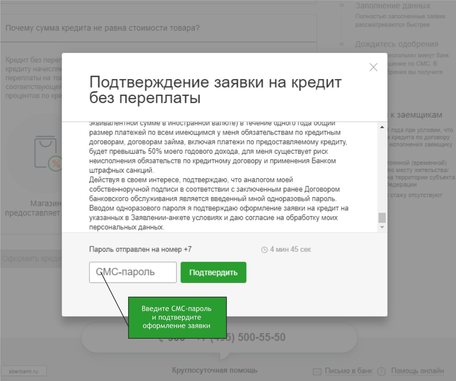The height and width of the screenshot is (381, 456).
Task: Click the 'Круглосуточная помощь' text
Action: click(x=215, y=370)
